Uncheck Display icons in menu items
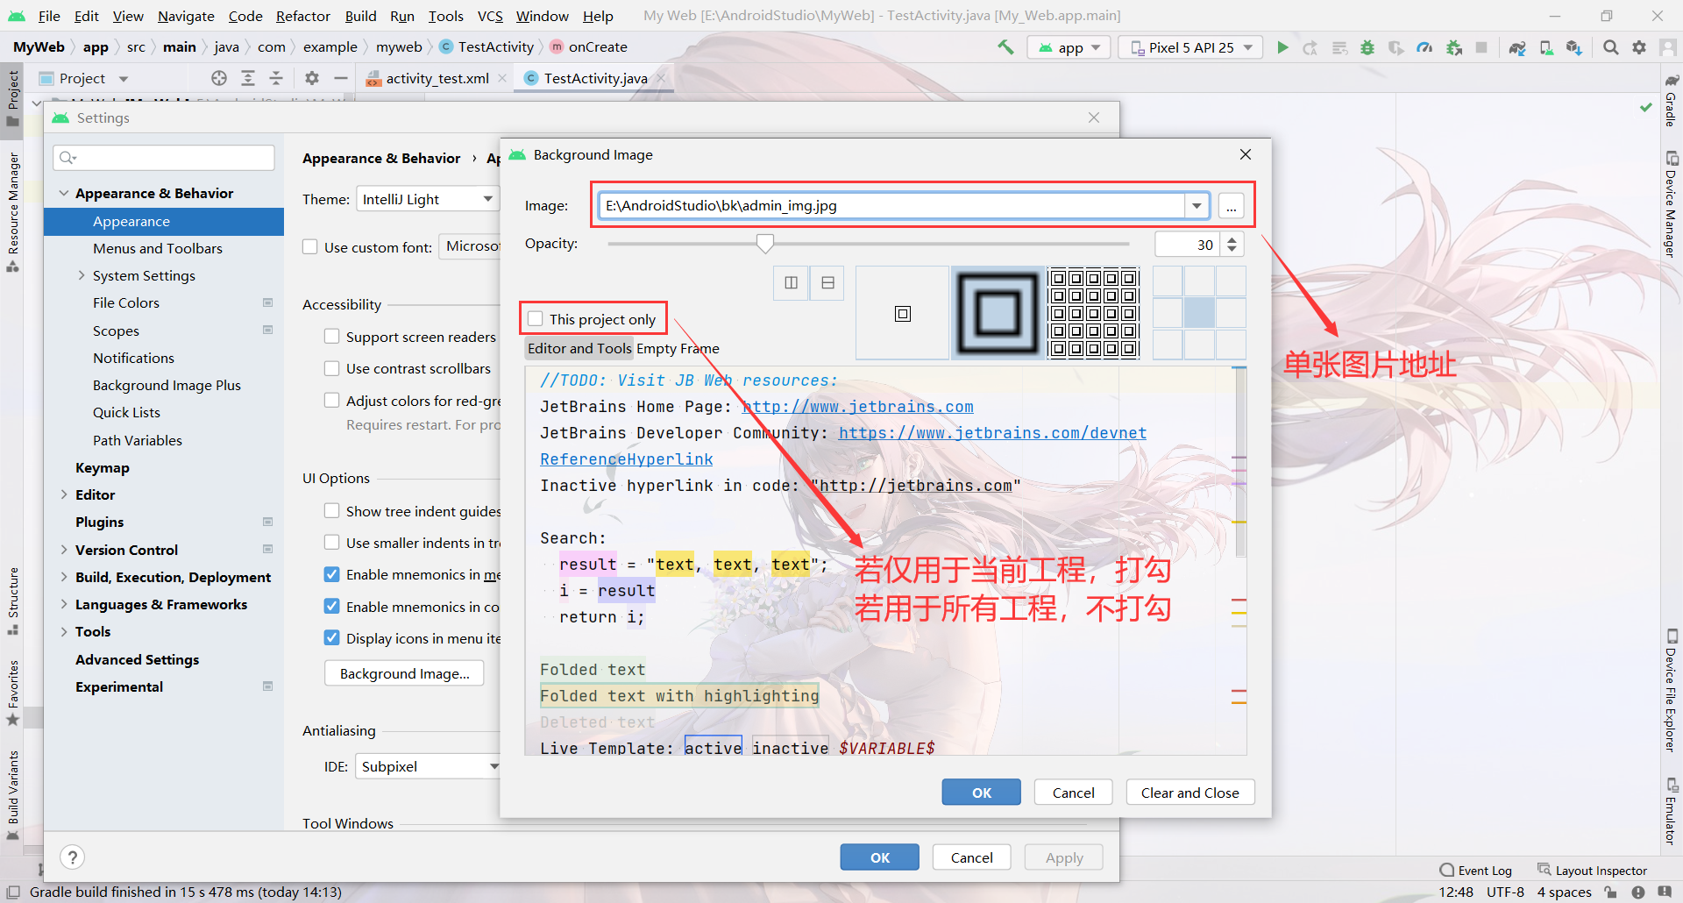This screenshot has width=1683, height=903. click(332, 638)
